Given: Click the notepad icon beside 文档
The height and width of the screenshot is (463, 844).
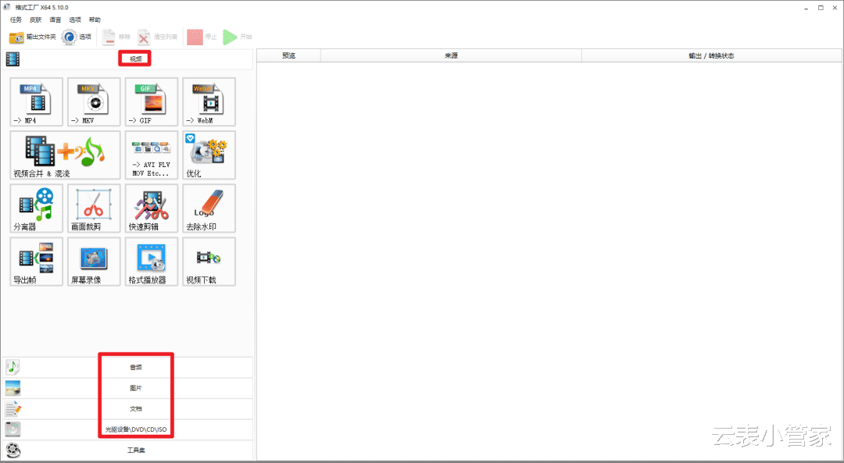Looking at the screenshot, I should click(13, 408).
